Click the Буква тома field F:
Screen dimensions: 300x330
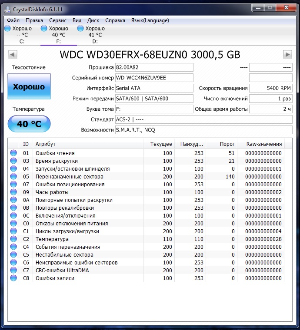point(154,109)
